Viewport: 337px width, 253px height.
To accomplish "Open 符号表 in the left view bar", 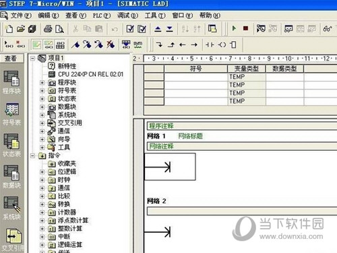I will pos(11,114).
